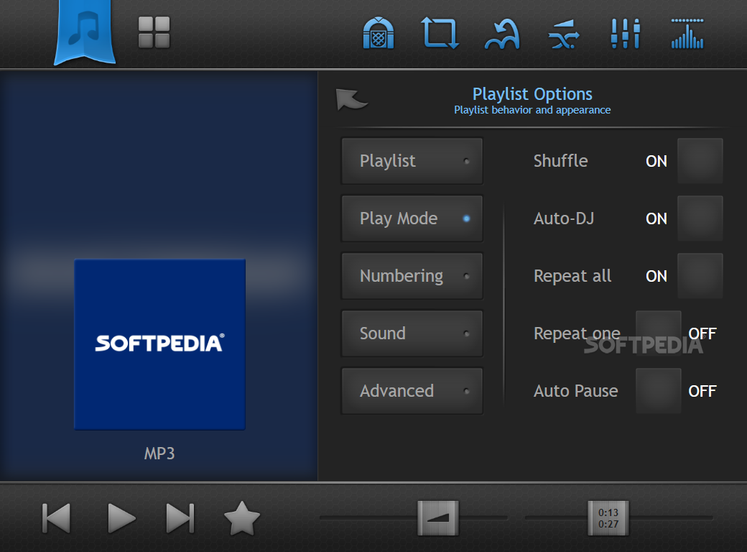Open the spectrum visualizer bars icon
747x552 pixels.
click(687, 33)
